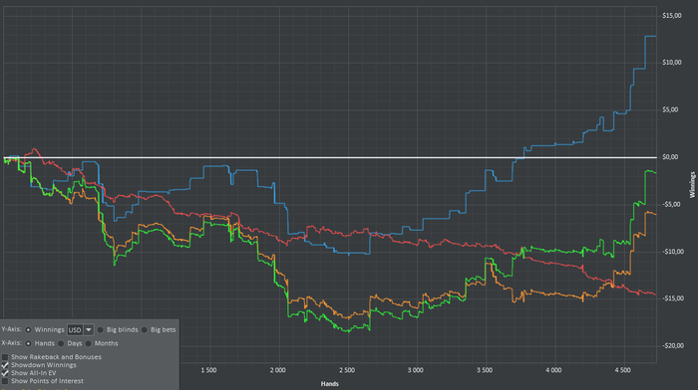Screen dimensions: 698x390
Task: Click the -$20,00 axis label
Action: pyautogui.click(x=673, y=346)
